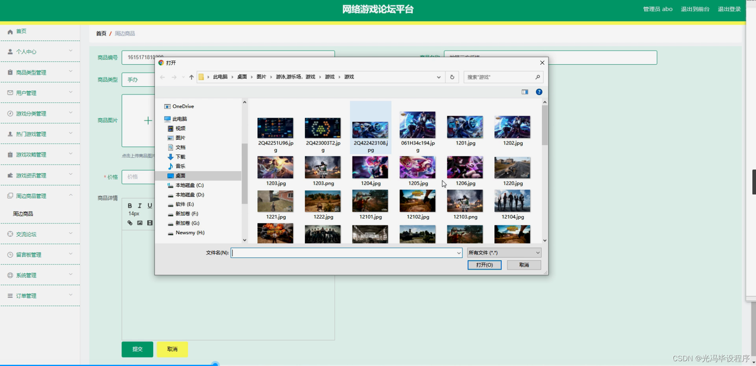The height and width of the screenshot is (366, 756).
Task: Open 新加卷 (F:) drive
Action: tap(183, 214)
